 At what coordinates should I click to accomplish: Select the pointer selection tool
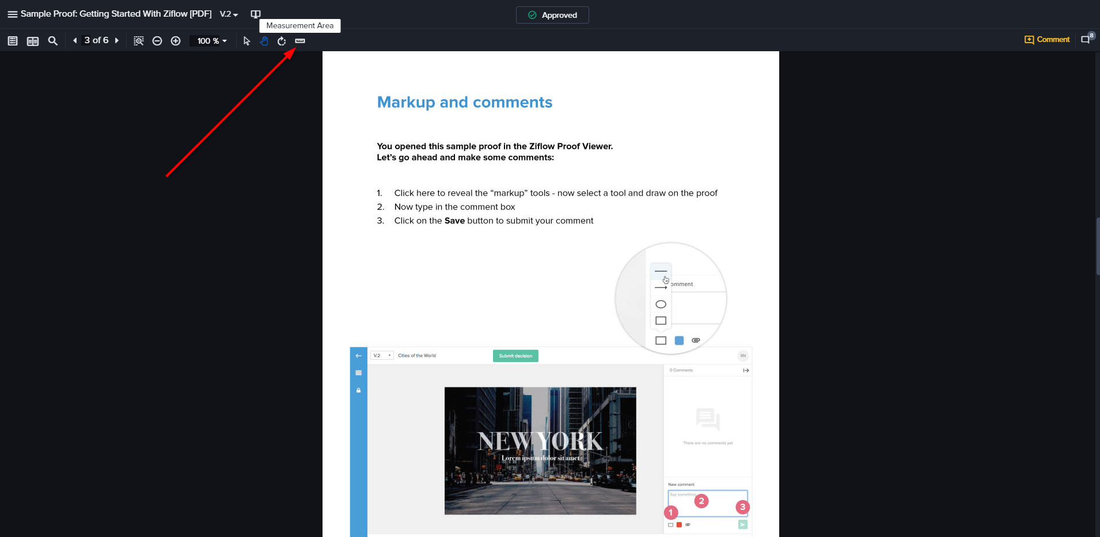(x=246, y=41)
